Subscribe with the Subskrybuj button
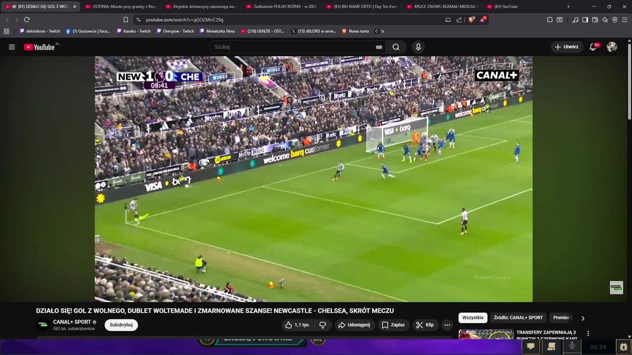 [x=121, y=325]
